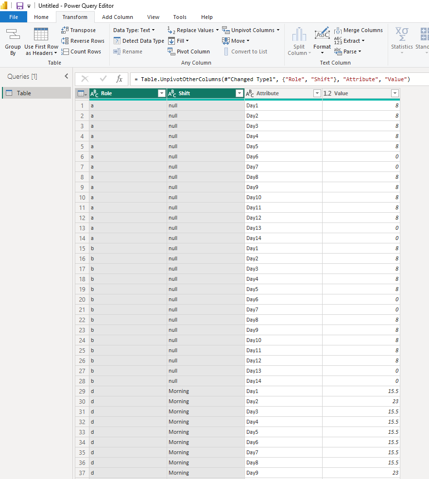Switch to the Add Column tab
This screenshot has height=479, width=429.
click(x=118, y=17)
